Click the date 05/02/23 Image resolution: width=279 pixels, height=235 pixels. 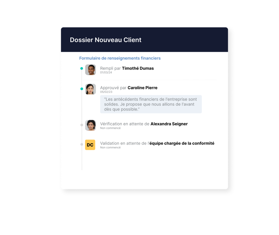106,92
